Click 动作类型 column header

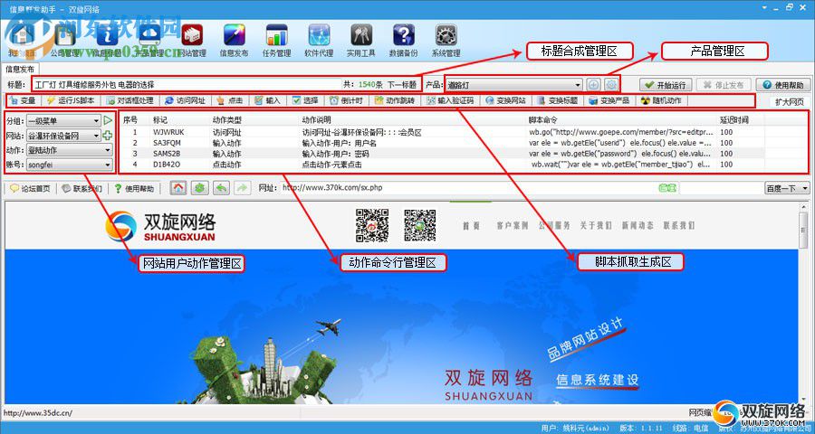point(226,120)
